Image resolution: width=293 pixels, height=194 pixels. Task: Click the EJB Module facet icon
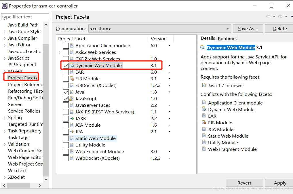coord(72,79)
